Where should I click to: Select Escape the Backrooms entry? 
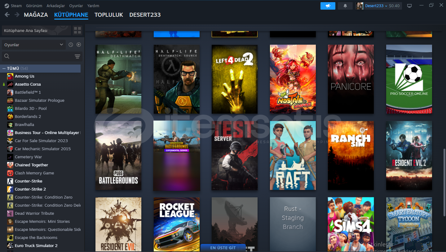click(x=36, y=237)
